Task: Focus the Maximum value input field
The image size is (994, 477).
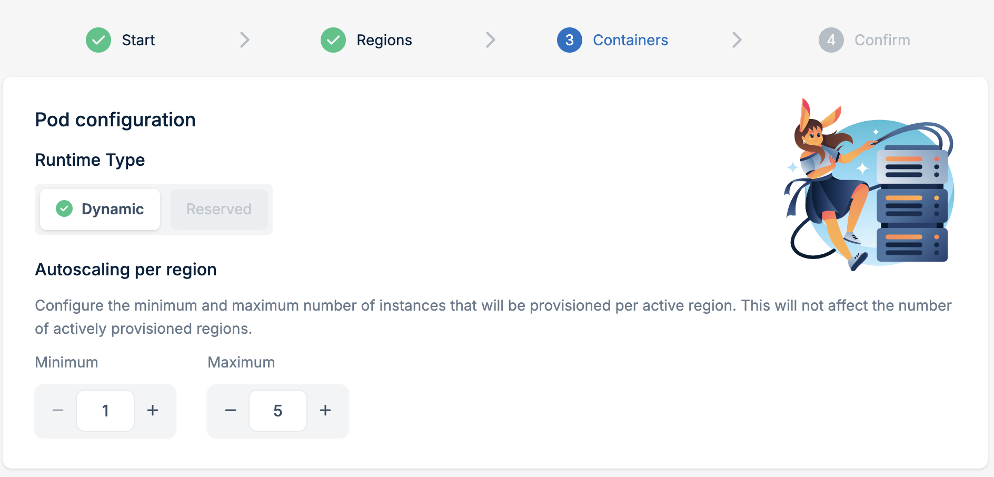Action: coord(278,411)
